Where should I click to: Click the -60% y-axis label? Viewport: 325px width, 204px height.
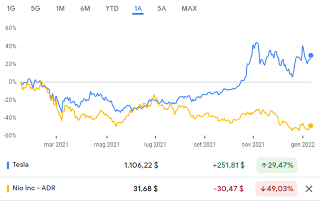tap(10, 136)
